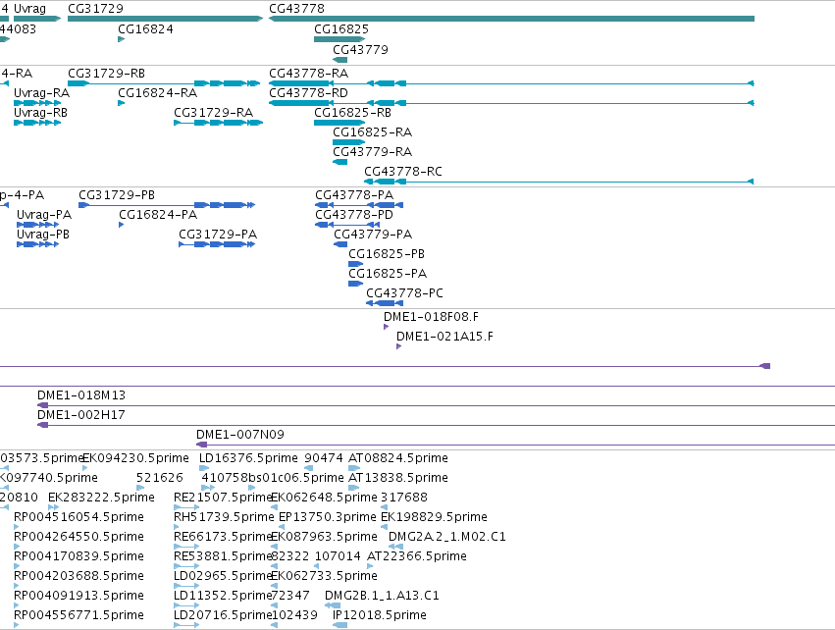Click the CG16824 gene label

[x=145, y=29]
